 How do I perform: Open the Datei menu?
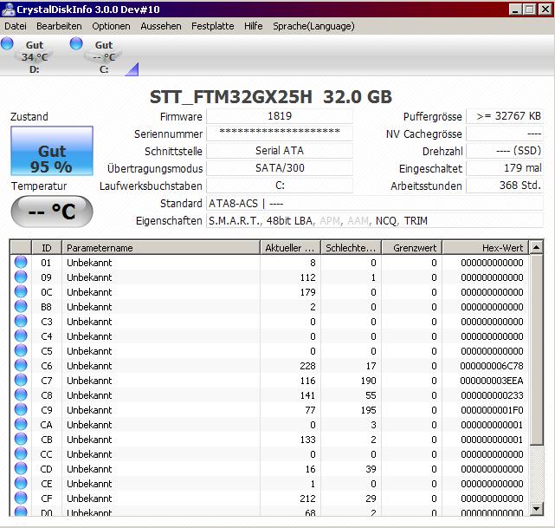click(x=16, y=26)
